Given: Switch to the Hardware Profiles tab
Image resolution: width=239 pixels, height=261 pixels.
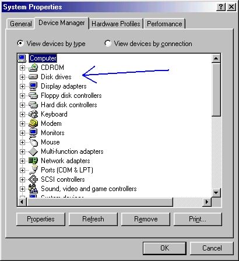Looking at the screenshot, I should [x=116, y=24].
